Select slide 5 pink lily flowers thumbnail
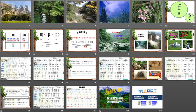 pyautogui.click(x=147, y=12)
